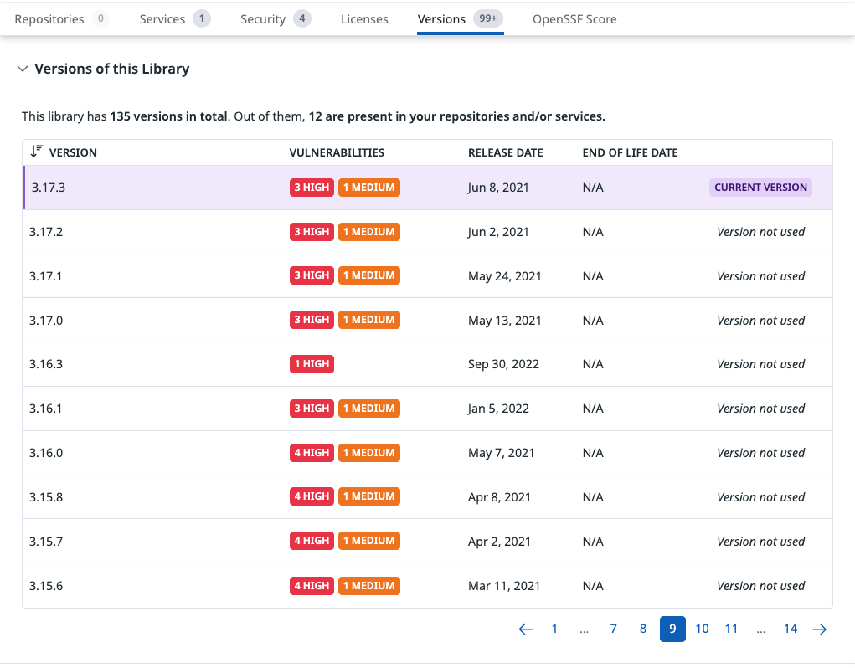Sort table by Version column icon

pyautogui.click(x=36, y=152)
